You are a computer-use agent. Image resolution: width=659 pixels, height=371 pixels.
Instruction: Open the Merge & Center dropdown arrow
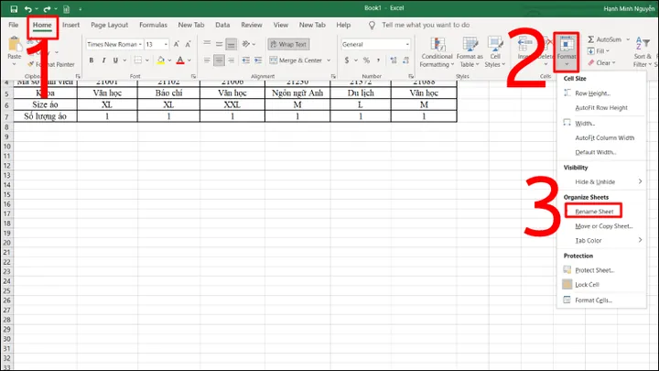pyautogui.click(x=329, y=60)
